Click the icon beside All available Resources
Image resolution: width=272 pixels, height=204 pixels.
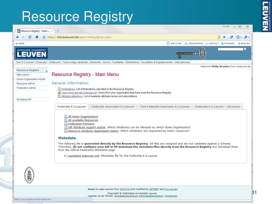(x=66, y=120)
